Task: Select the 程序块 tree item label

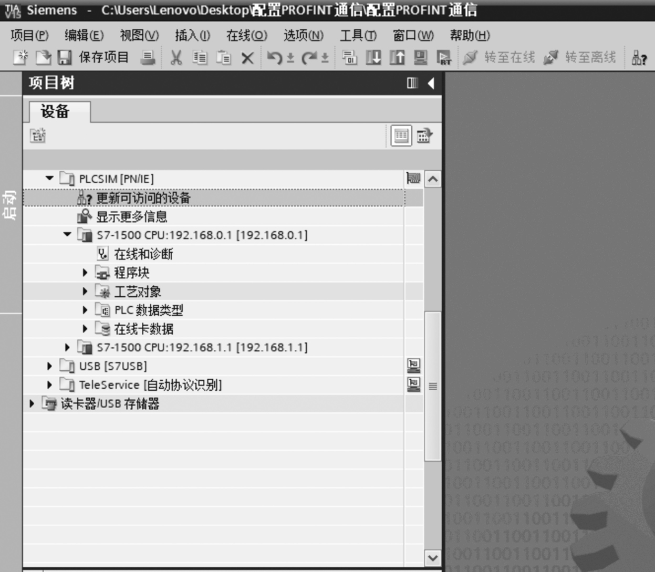Action: 132,273
